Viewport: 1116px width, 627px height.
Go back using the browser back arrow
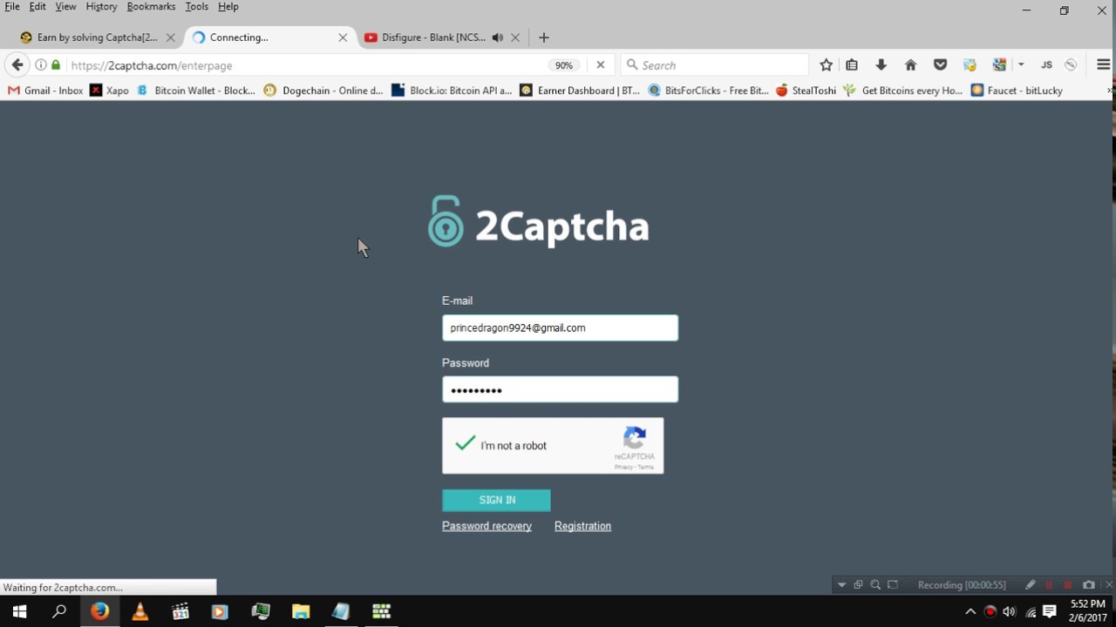(x=17, y=65)
